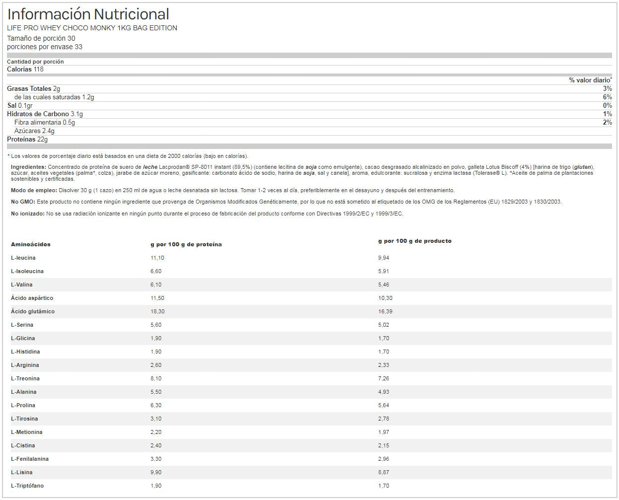
Task: Select the 'L-Lisina' row label
Action: tap(22, 472)
